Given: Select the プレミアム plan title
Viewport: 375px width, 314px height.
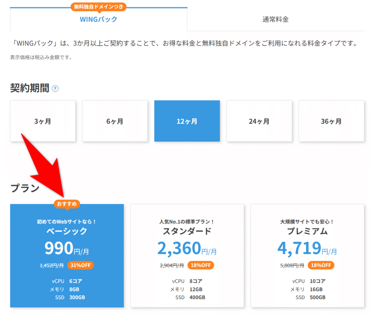Looking at the screenshot, I should click(x=307, y=231).
